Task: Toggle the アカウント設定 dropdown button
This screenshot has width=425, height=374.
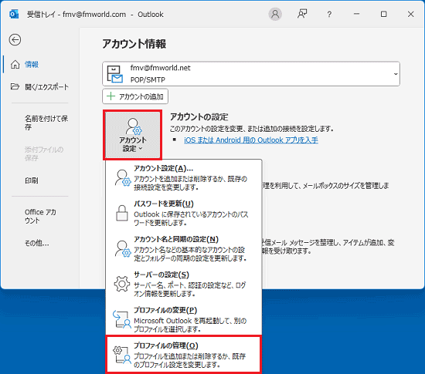Action: tap(133, 135)
